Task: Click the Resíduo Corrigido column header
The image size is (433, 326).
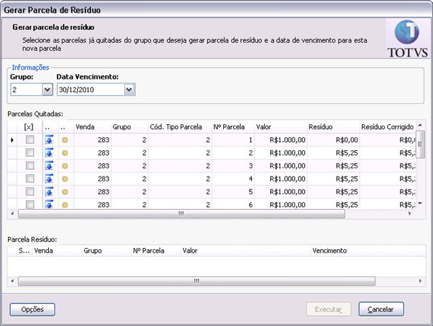Action: 388,127
